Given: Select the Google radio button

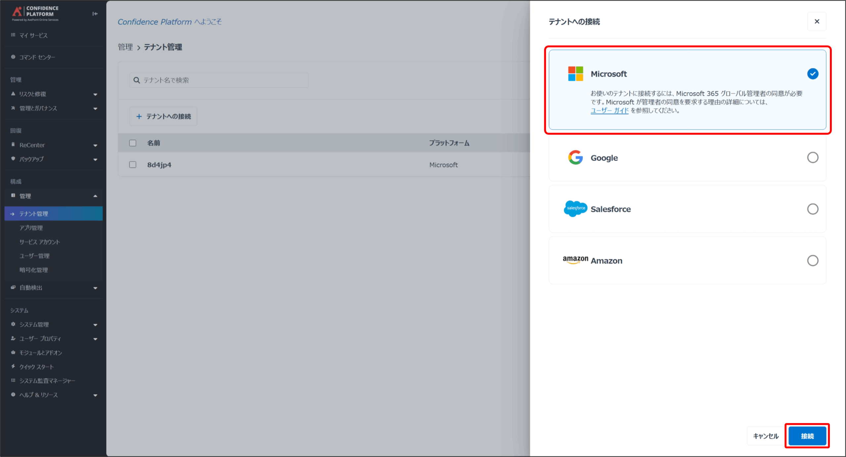Looking at the screenshot, I should pos(813,157).
